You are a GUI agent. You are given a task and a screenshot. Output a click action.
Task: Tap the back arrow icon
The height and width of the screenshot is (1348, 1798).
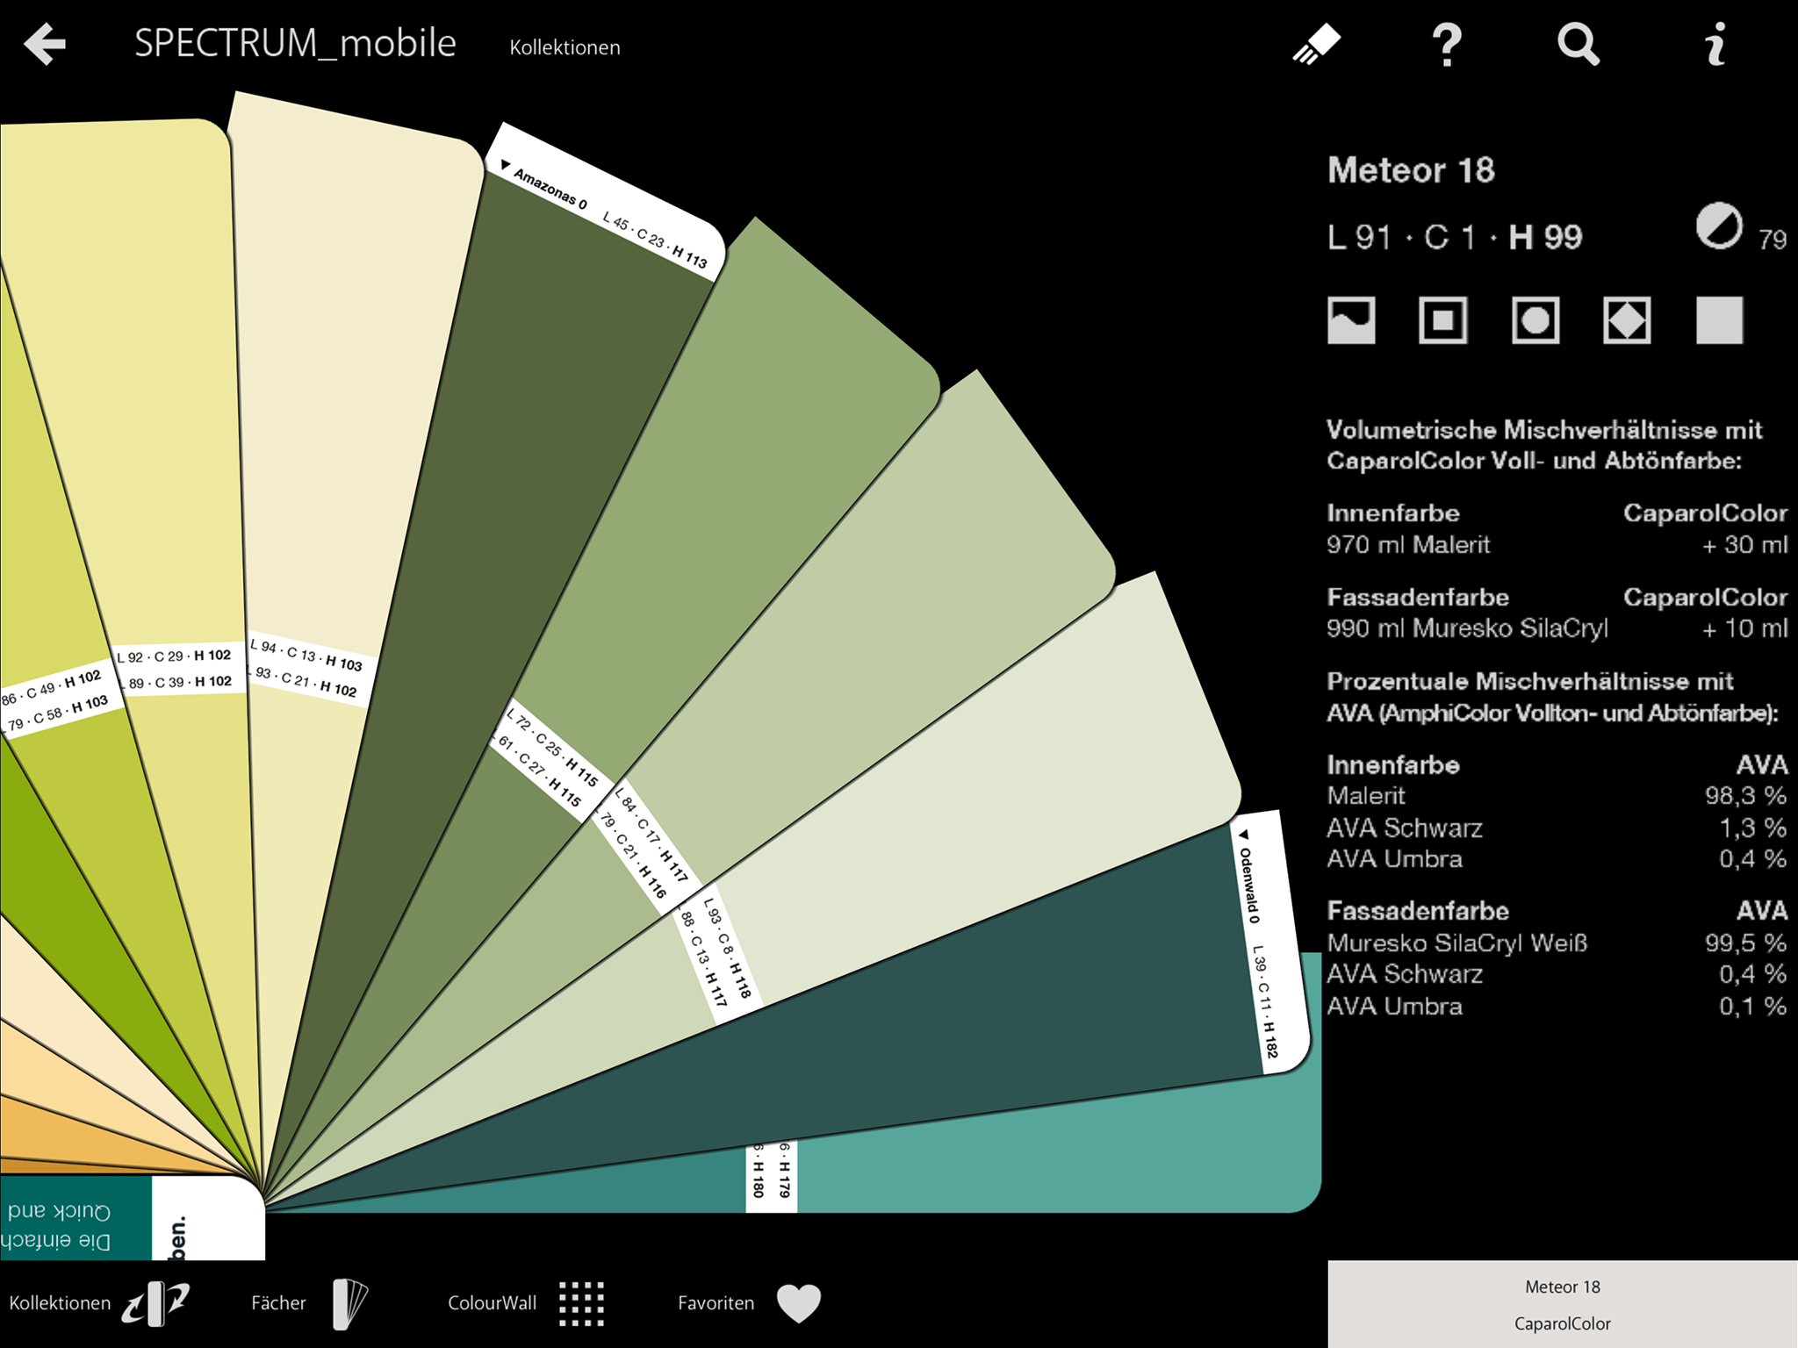45,44
